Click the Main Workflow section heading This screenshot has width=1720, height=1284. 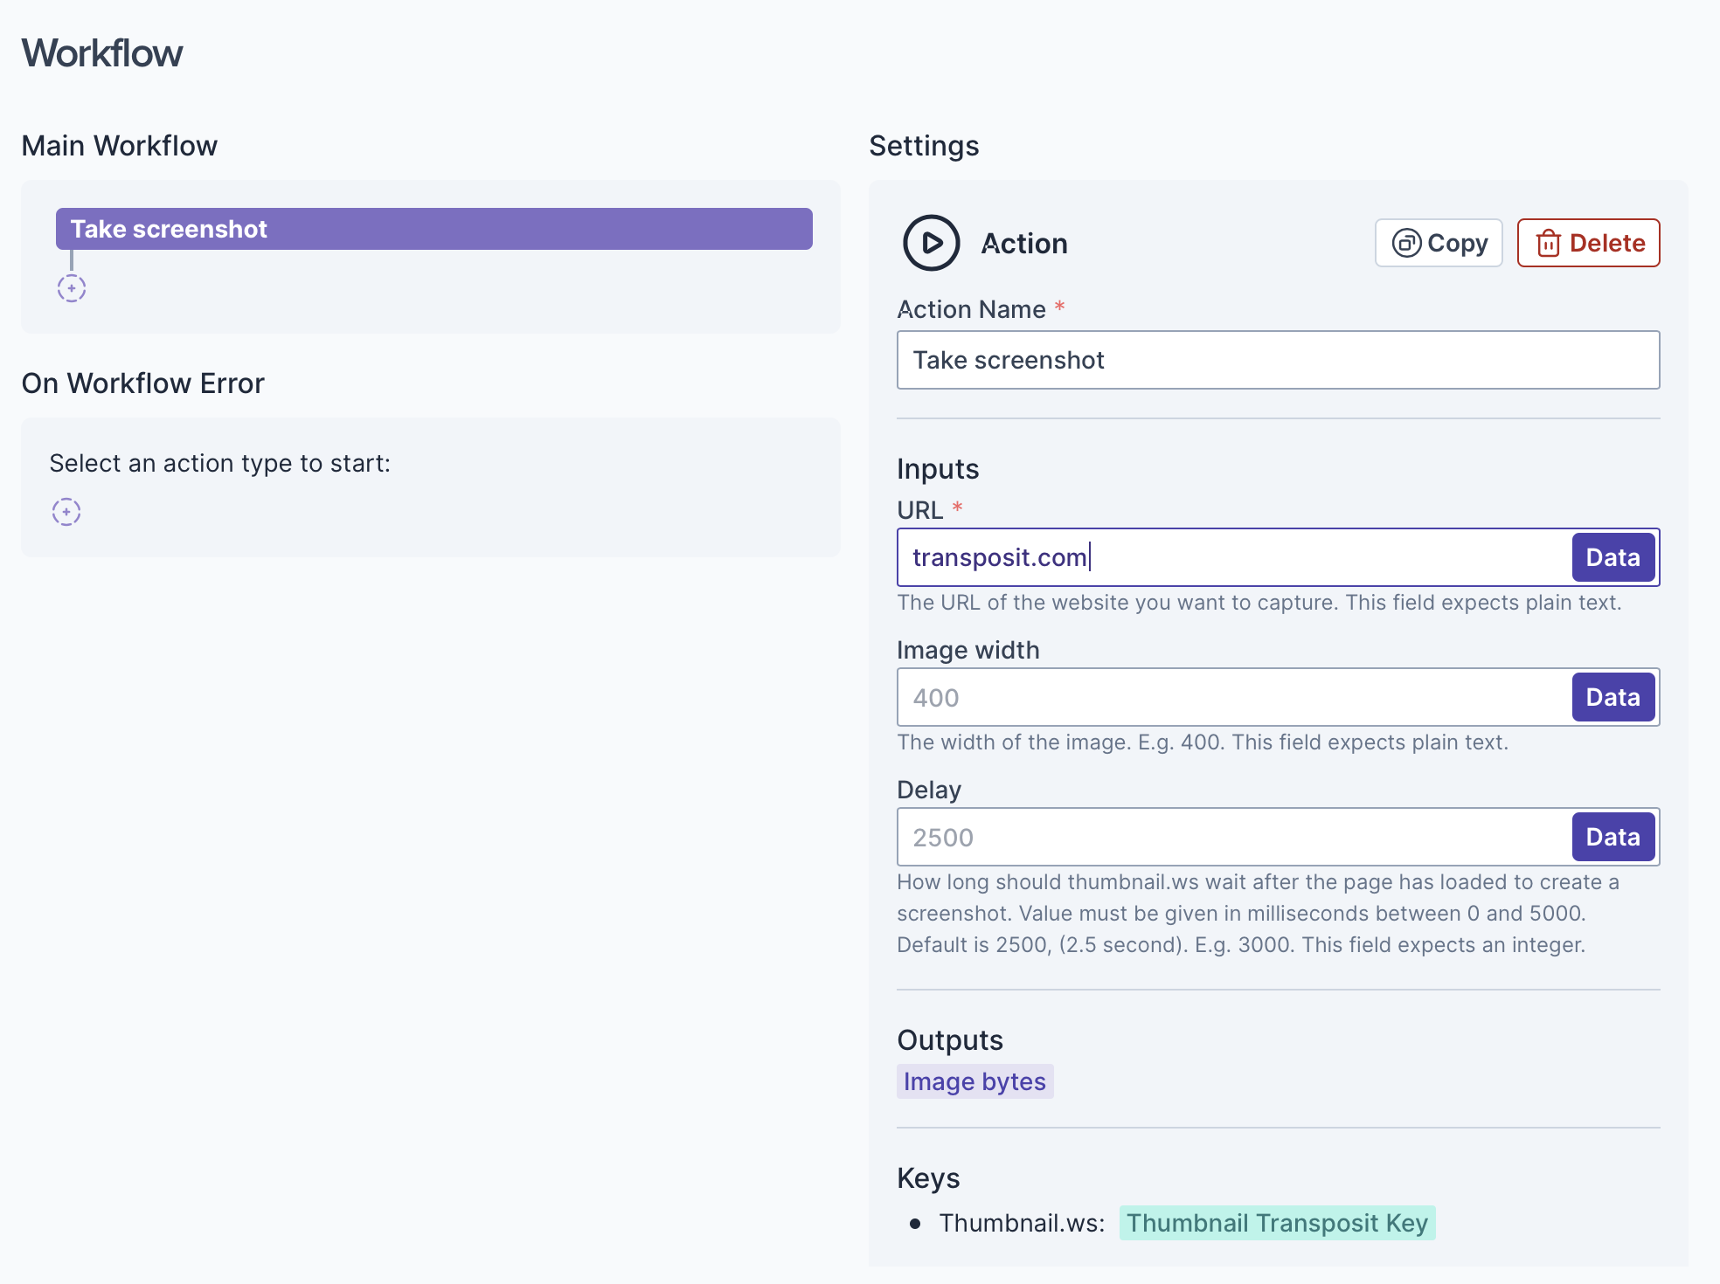119,146
